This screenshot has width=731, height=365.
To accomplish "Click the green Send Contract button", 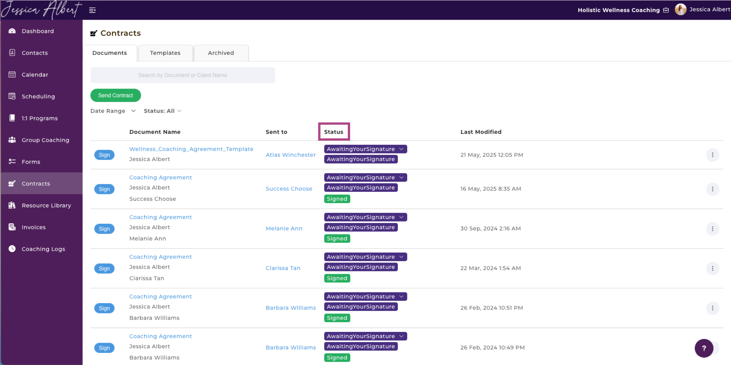I will (115, 95).
